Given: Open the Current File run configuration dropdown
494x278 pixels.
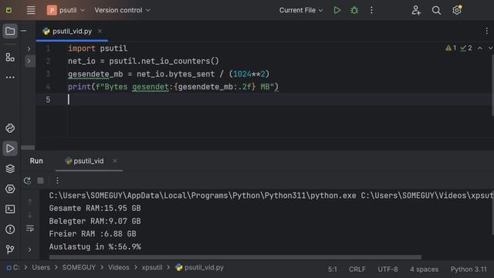Looking at the screenshot, I should pyautogui.click(x=301, y=10).
